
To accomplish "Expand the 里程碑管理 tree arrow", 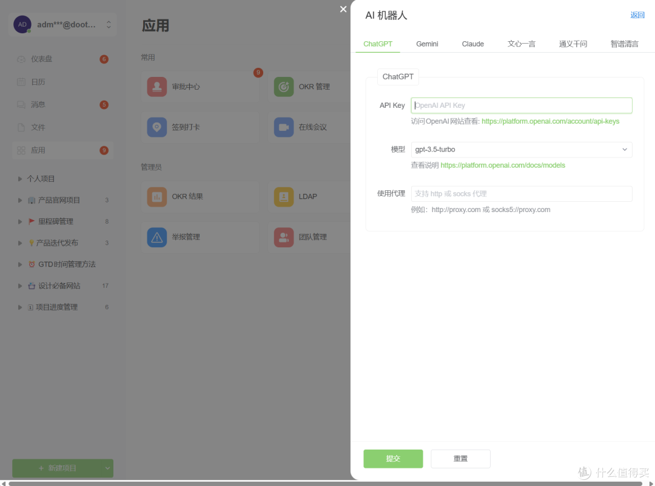I will tap(19, 221).
